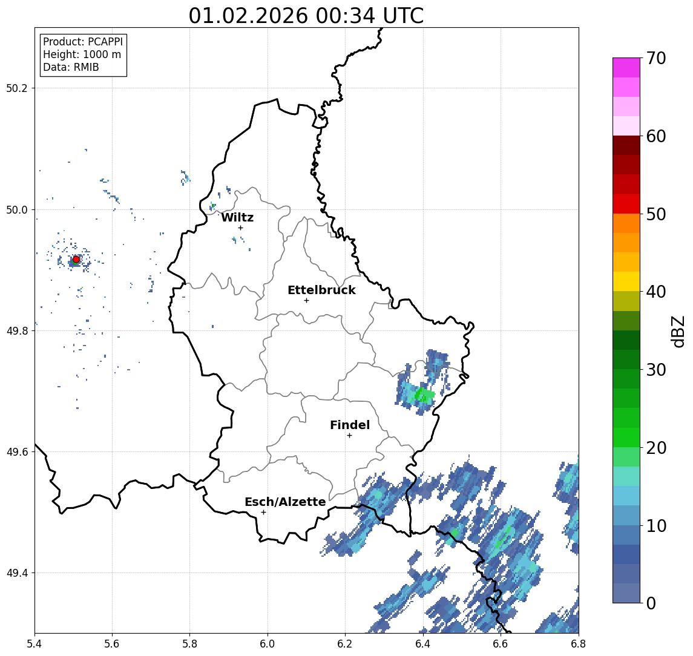
Task: Click the 'Product: PCAPPI' legend line
Action: (x=83, y=42)
